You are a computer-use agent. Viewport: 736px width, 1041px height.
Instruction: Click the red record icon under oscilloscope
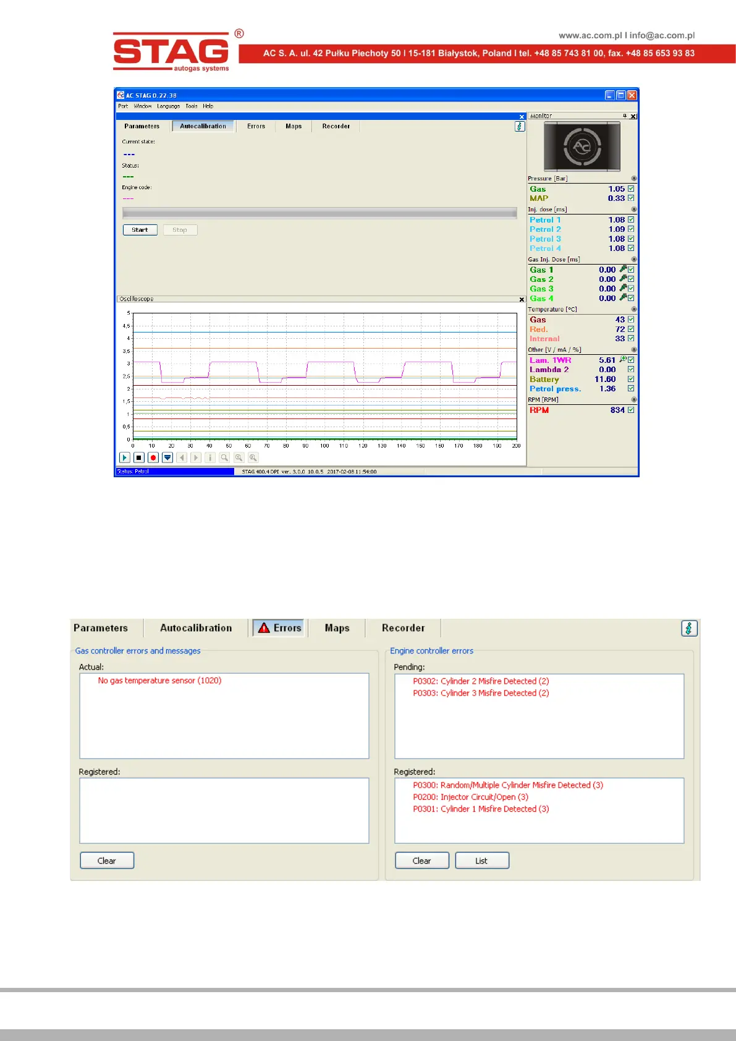pos(153,457)
